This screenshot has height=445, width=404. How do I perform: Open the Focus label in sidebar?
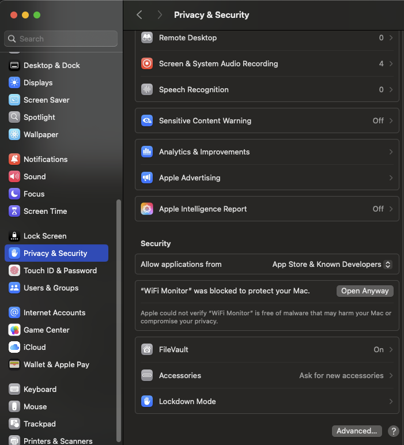point(34,194)
